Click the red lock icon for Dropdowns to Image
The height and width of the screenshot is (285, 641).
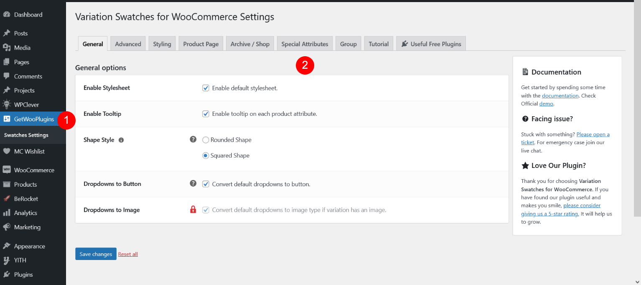(193, 210)
